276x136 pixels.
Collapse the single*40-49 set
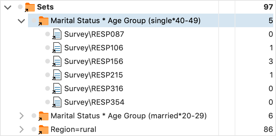22,21
